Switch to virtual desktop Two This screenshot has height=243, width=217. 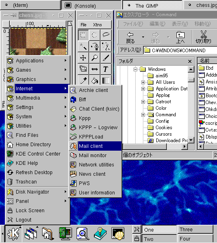pos(159,239)
